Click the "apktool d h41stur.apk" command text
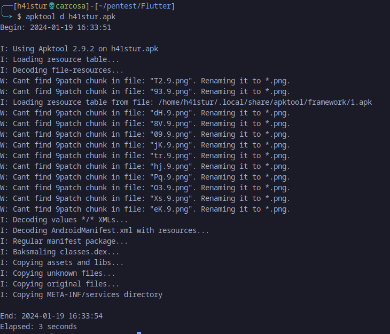 tap(70, 17)
